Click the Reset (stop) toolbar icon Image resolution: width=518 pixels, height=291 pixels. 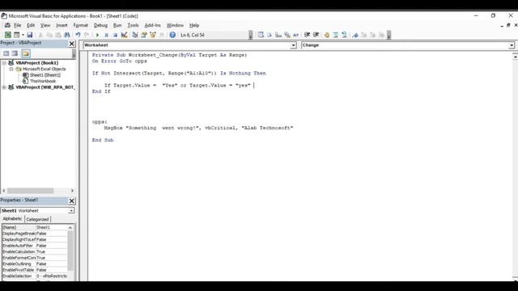[115, 35]
